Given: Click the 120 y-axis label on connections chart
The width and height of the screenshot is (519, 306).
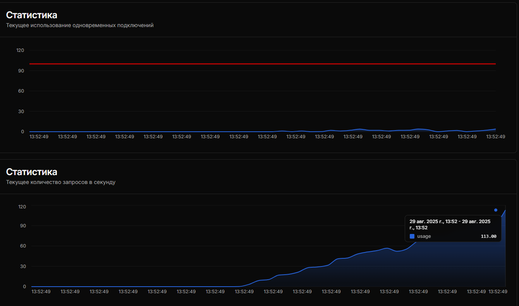Looking at the screenshot, I should [x=20, y=50].
